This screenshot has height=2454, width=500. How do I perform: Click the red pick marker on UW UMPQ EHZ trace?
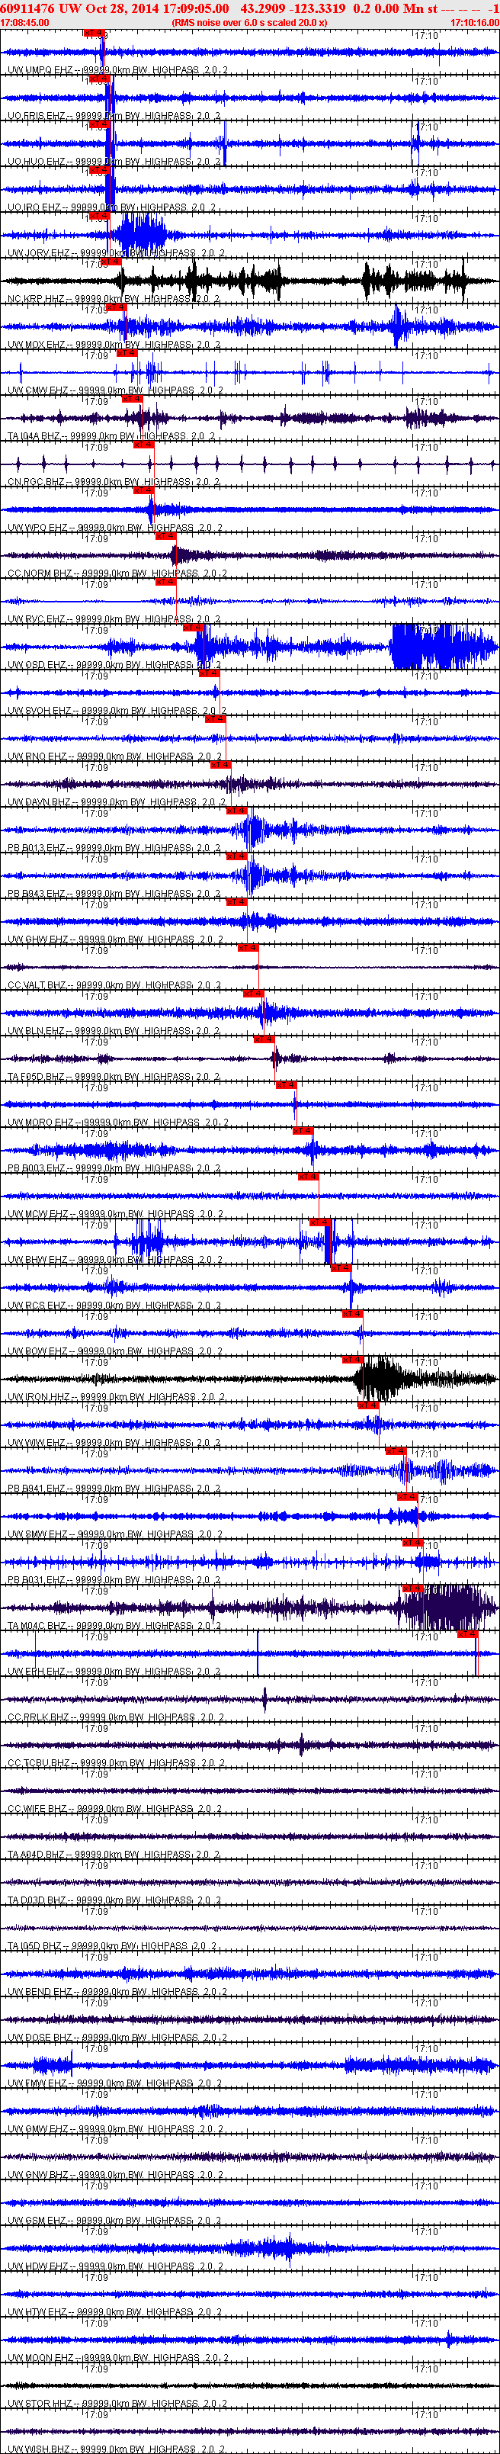(95, 32)
